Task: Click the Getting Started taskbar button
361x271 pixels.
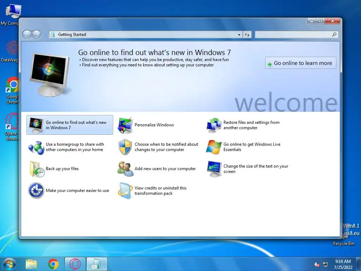Action: (97, 264)
